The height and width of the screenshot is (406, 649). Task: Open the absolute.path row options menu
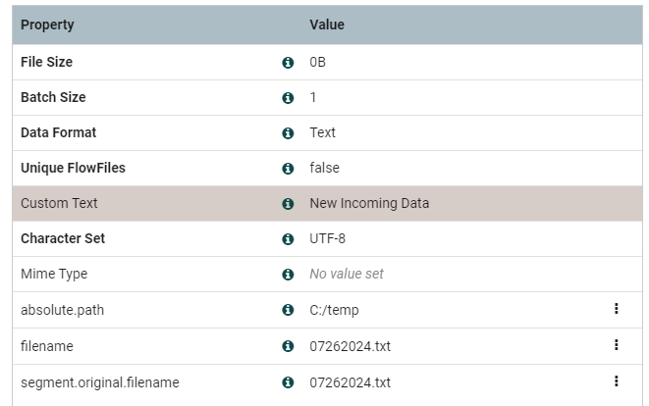[616, 309]
